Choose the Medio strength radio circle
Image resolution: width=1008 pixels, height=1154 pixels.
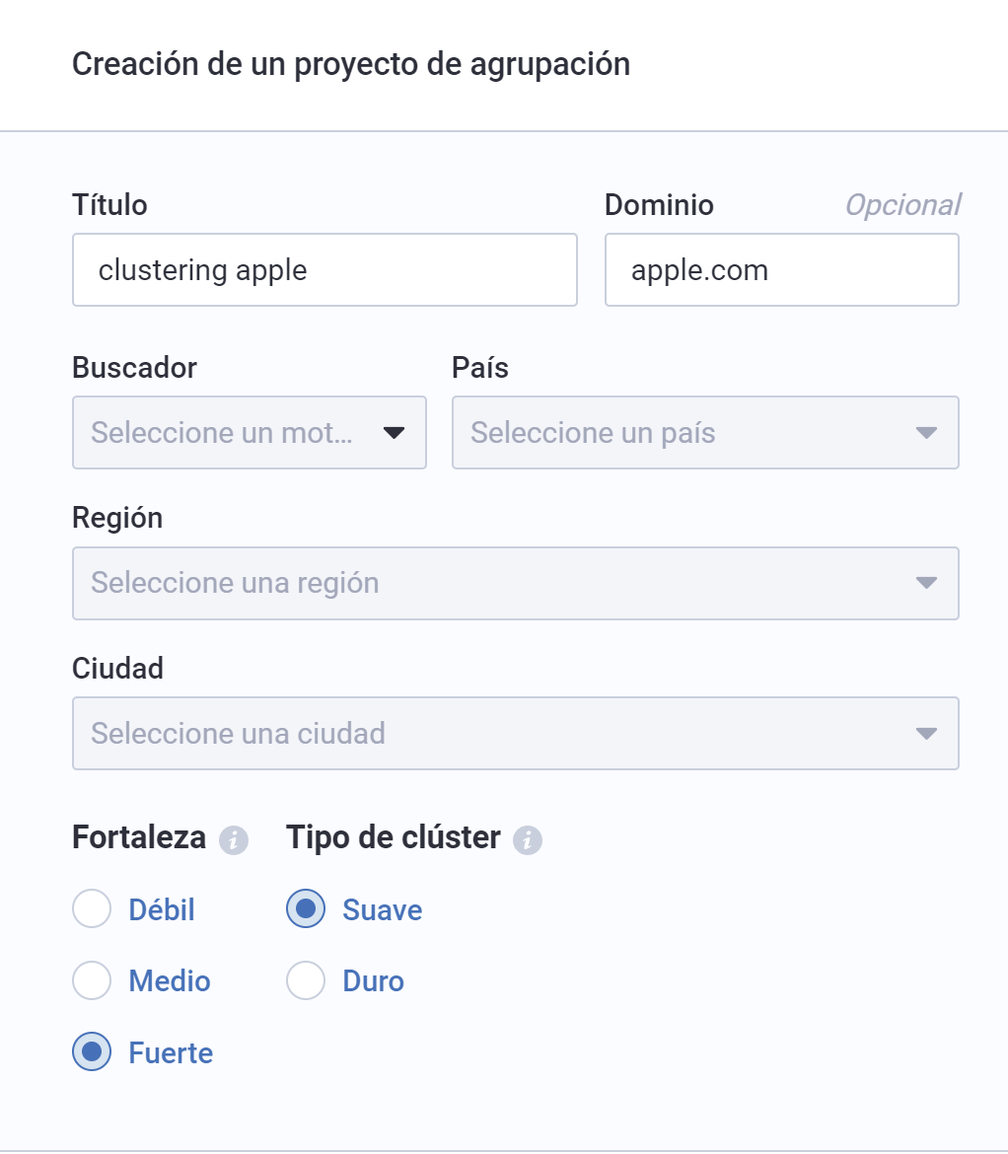92,981
